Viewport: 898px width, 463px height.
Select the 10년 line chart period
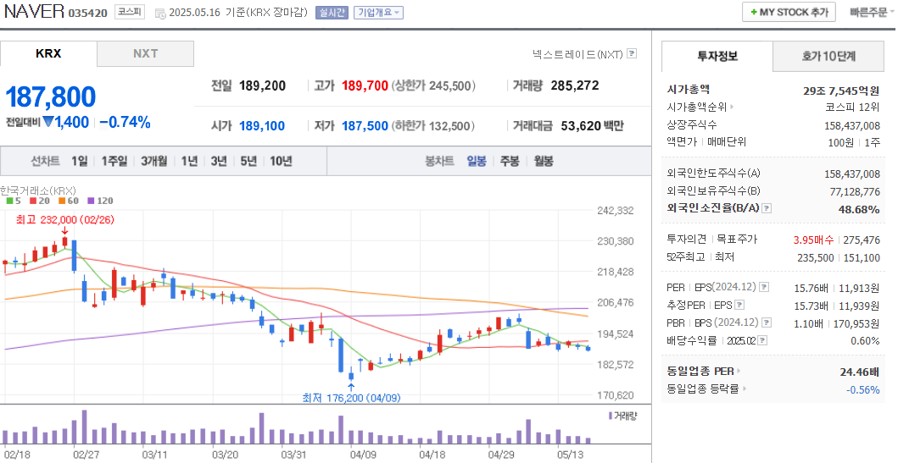[282, 161]
